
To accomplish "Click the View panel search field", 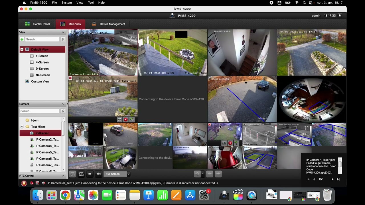I will (x=42, y=39).
